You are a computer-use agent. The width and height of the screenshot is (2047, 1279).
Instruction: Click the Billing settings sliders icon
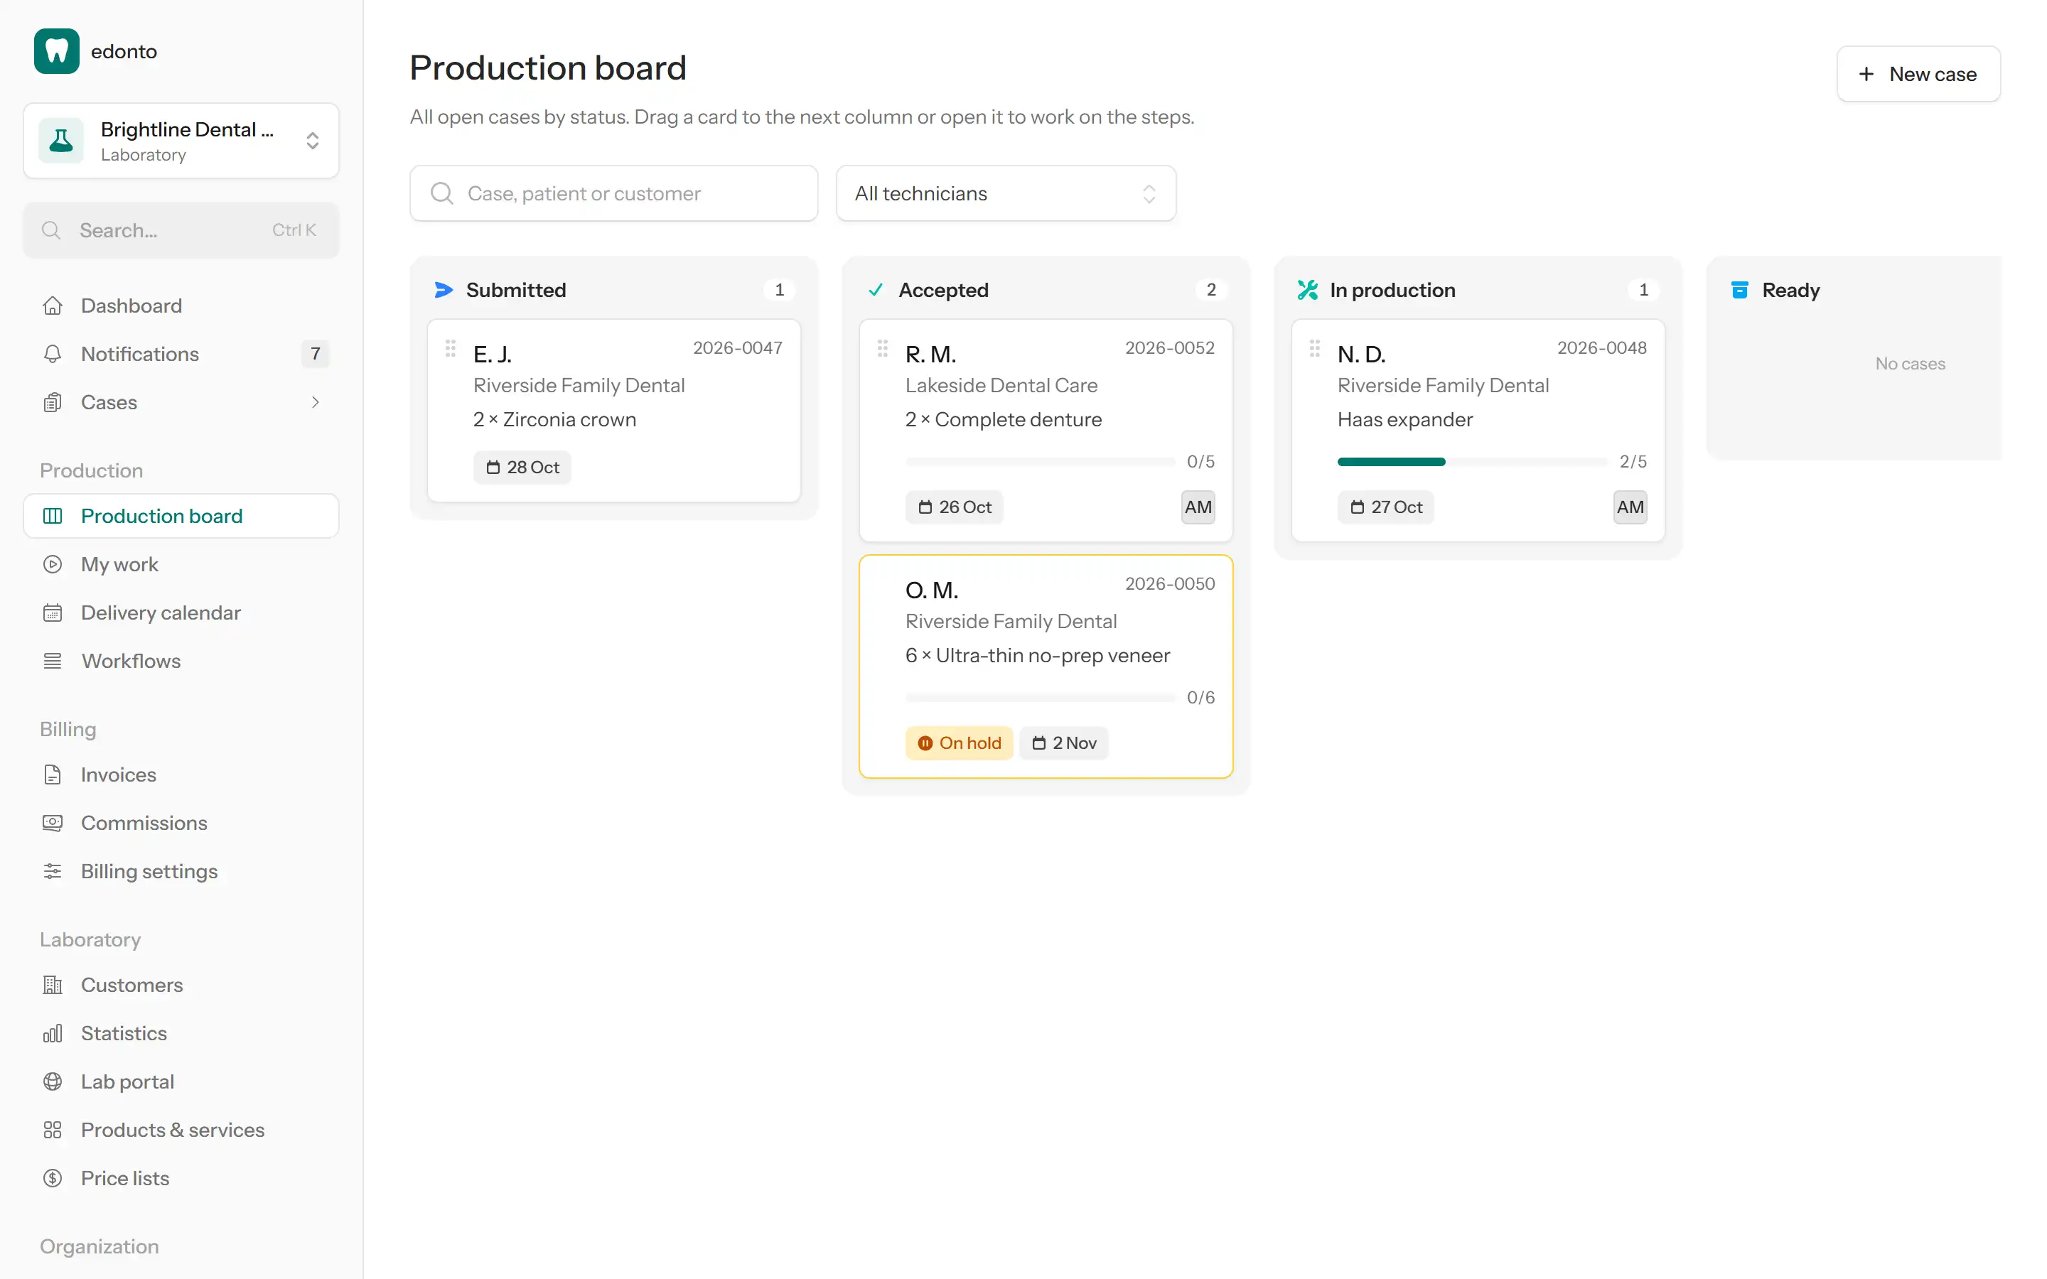[x=53, y=871]
